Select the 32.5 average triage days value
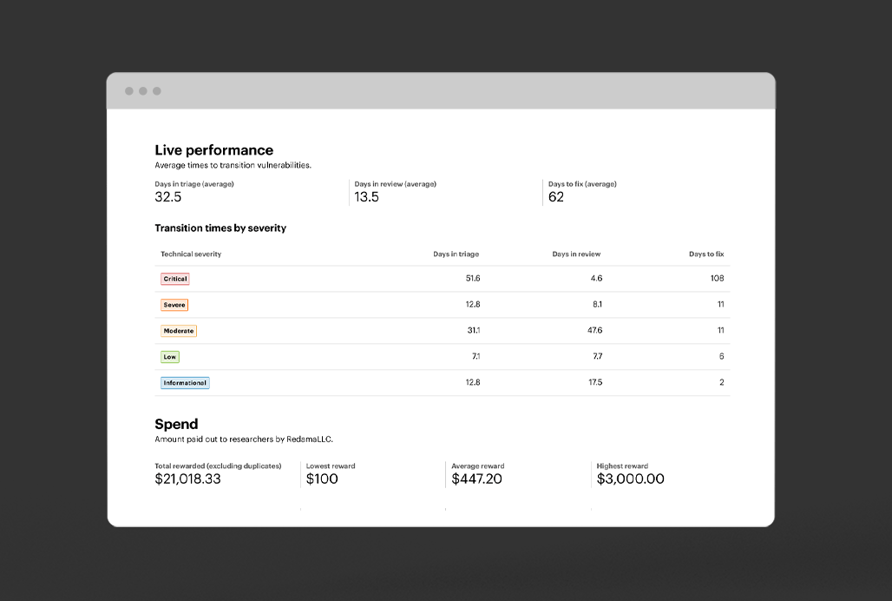This screenshot has width=892, height=601. click(168, 197)
